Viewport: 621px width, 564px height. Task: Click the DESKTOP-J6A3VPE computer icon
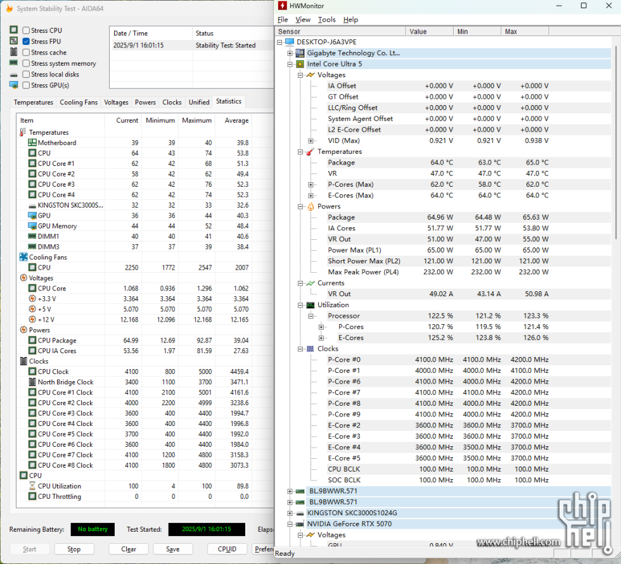coord(290,42)
